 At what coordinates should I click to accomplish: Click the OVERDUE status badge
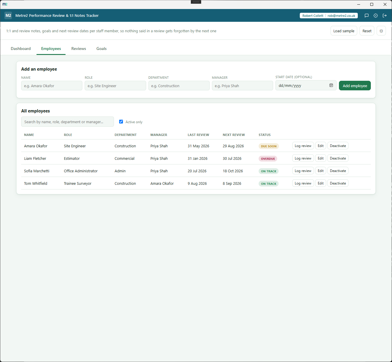(268, 159)
